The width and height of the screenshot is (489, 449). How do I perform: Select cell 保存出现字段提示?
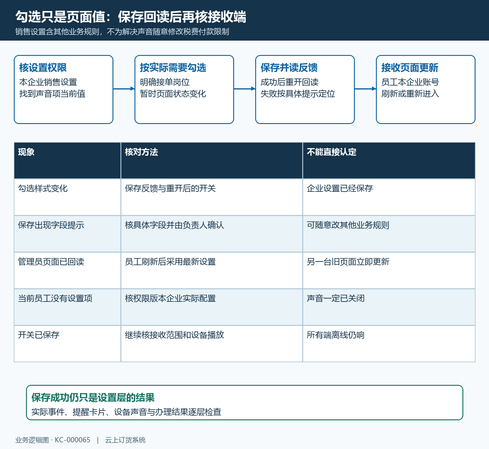tap(67, 234)
